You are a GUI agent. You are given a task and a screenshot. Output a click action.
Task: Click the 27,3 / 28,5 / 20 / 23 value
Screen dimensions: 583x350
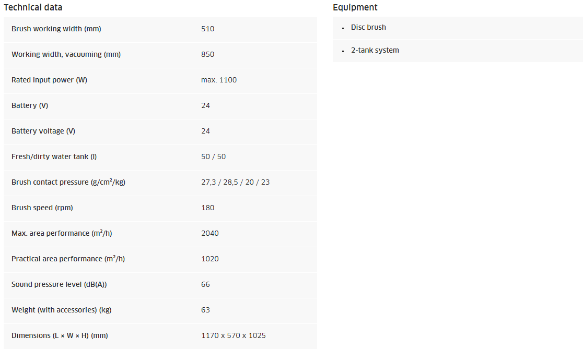tap(235, 182)
